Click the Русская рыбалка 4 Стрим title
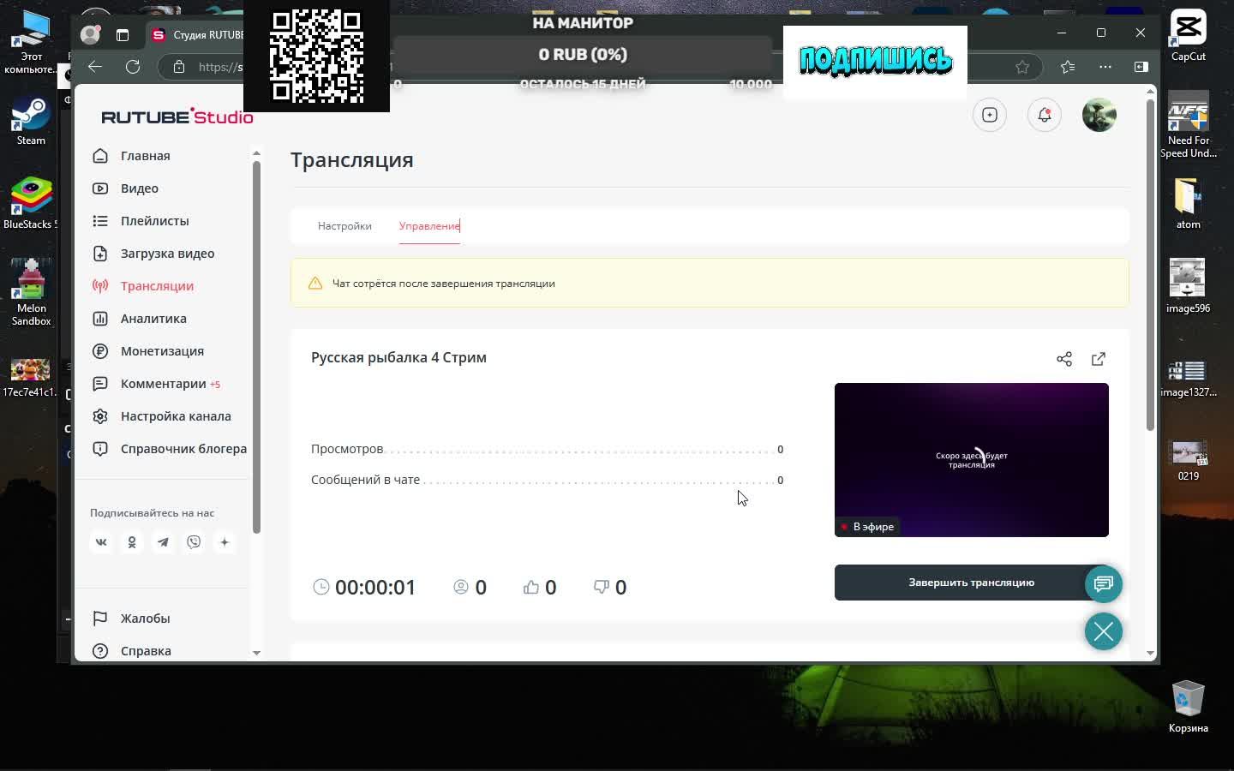This screenshot has height=771, width=1234. click(398, 357)
